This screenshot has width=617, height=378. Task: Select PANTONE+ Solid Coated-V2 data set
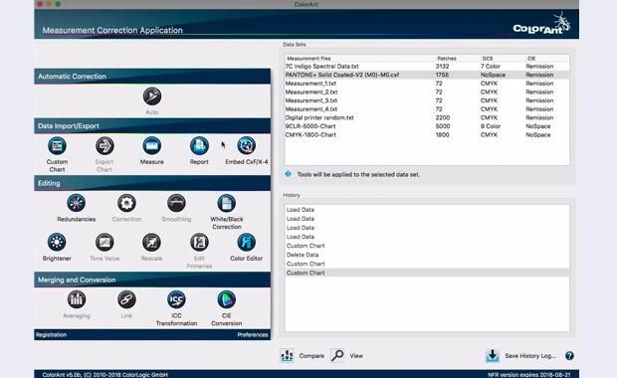[x=427, y=75]
